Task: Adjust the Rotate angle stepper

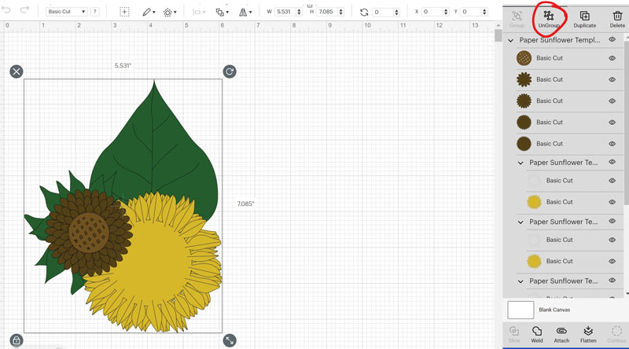Action: tap(397, 12)
